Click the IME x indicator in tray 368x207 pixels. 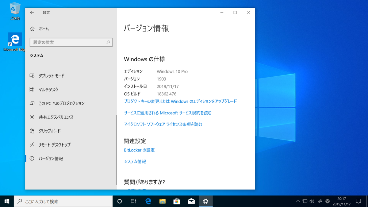328,201
